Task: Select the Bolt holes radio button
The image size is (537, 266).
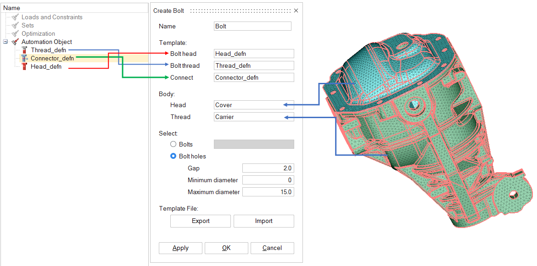Action: [x=173, y=156]
